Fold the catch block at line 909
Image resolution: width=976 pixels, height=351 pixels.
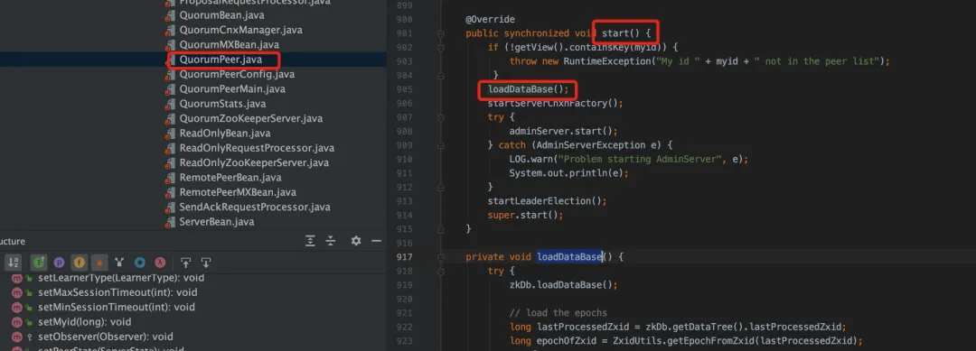pos(440,145)
